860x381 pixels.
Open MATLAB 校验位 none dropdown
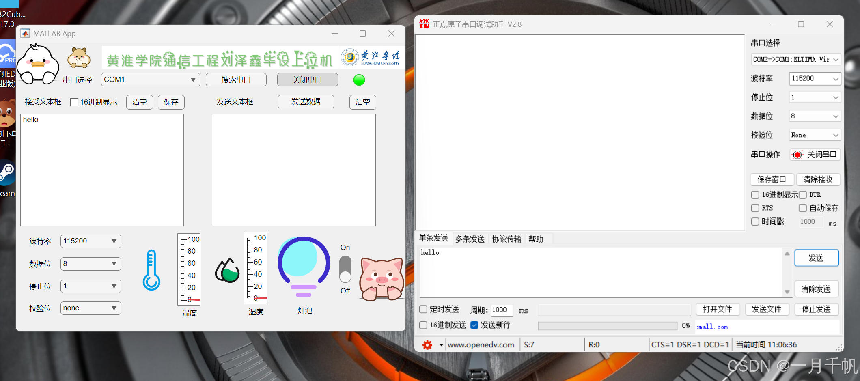91,308
